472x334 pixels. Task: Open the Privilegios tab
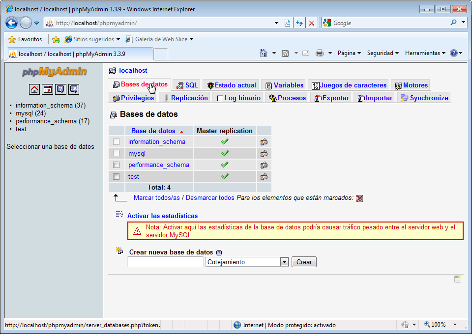click(x=133, y=98)
